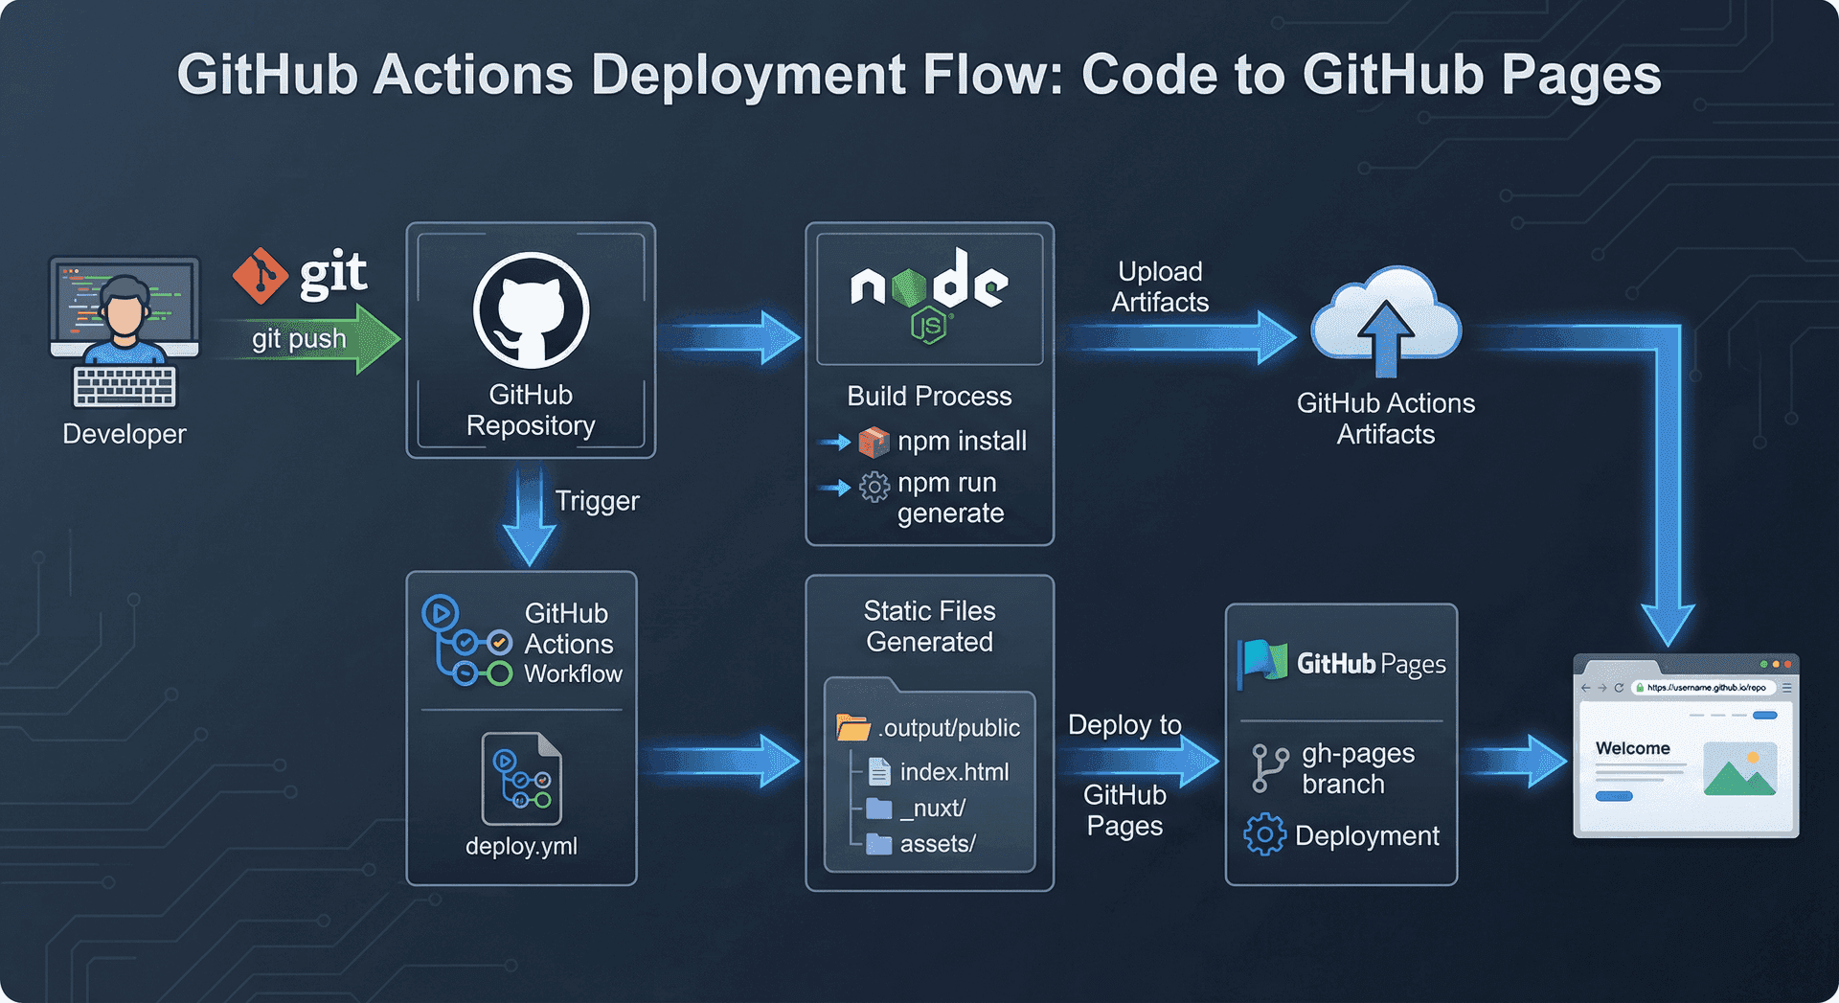
Task: Click the git logo near the push arrow
Action: tap(261, 276)
